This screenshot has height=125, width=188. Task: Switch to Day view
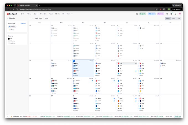(x=179, y=18)
